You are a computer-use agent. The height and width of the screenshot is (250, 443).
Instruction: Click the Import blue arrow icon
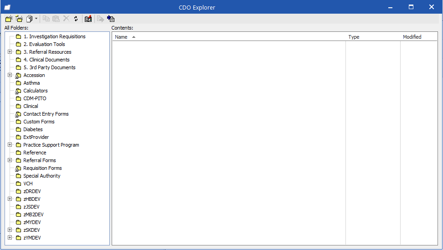click(111, 19)
